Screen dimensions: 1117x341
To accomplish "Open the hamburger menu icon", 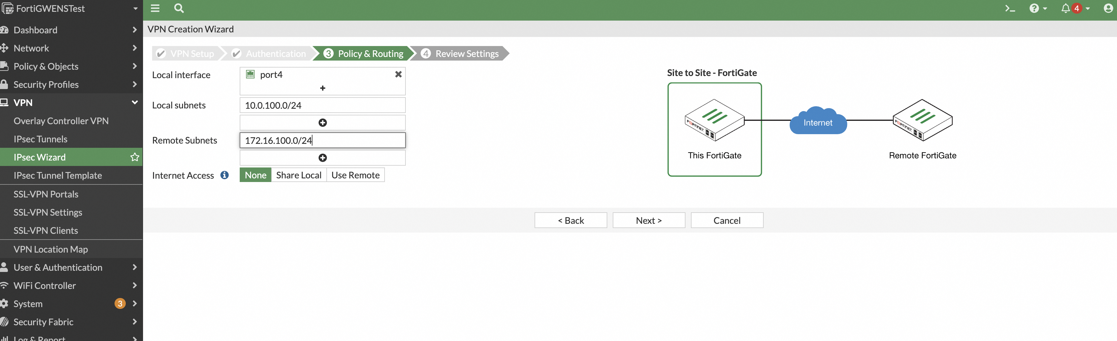I will click(x=155, y=8).
